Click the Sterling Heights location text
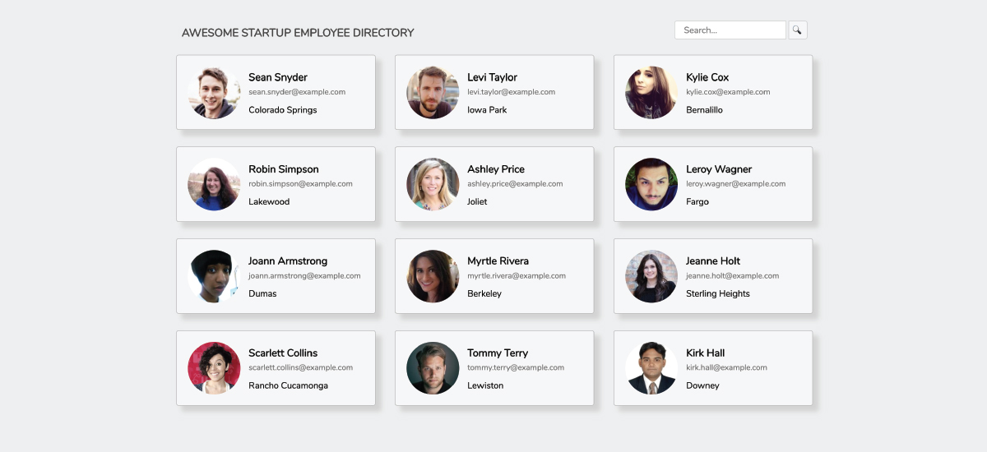Image resolution: width=987 pixels, height=452 pixels. point(718,293)
